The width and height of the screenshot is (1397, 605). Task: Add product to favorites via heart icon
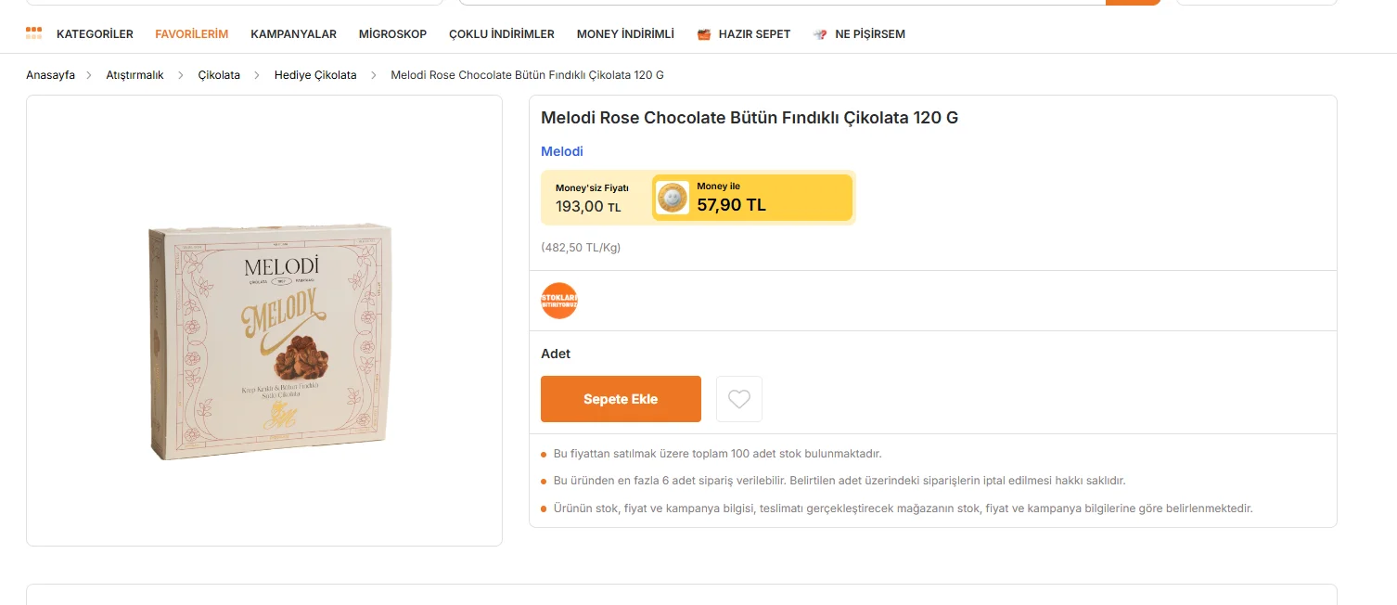tap(739, 399)
